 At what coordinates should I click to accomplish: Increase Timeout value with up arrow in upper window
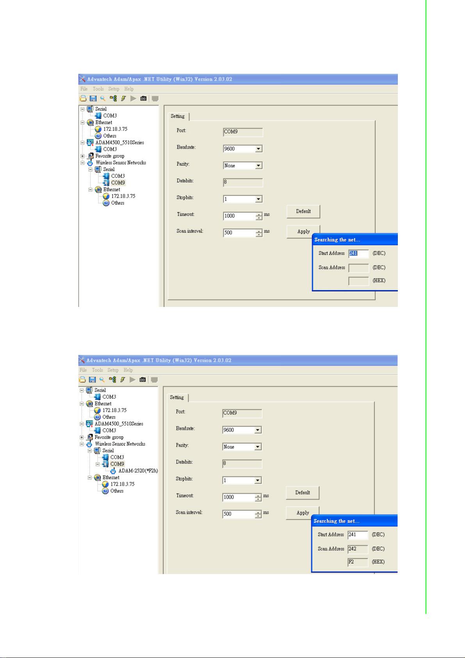[259, 214]
